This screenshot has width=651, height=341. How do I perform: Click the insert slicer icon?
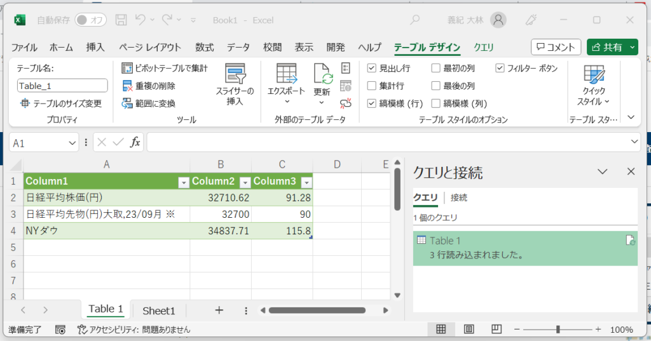pyautogui.click(x=235, y=74)
